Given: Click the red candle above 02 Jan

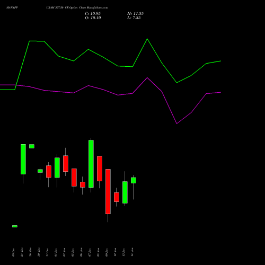Looking at the screenshot, I should tap(66, 164).
